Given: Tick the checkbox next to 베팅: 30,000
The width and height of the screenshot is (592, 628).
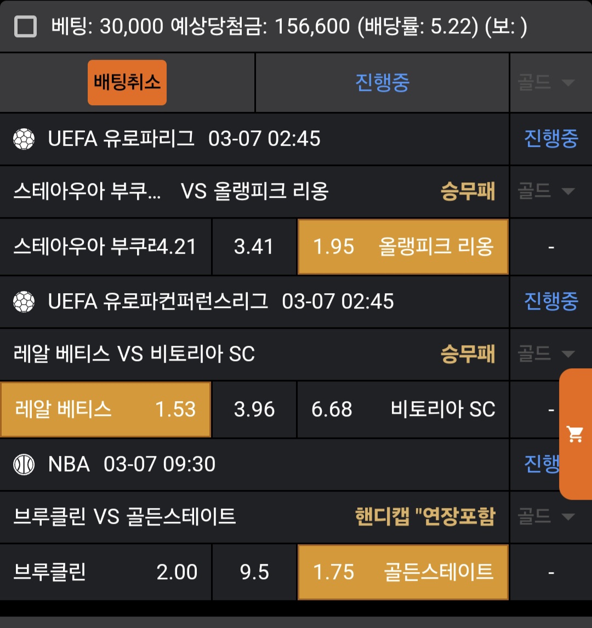Looking at the screenshot, I should [25, 26].
